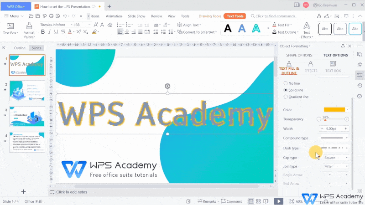Start slideshow play button
The height and width of the screenshot is (205, 365).
[279, 201]
